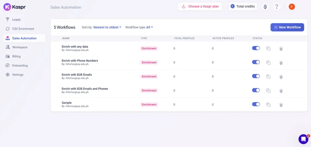Delete Enrich with any data workflow
This screenshot has width=311, height=147.
click(281, 49)
